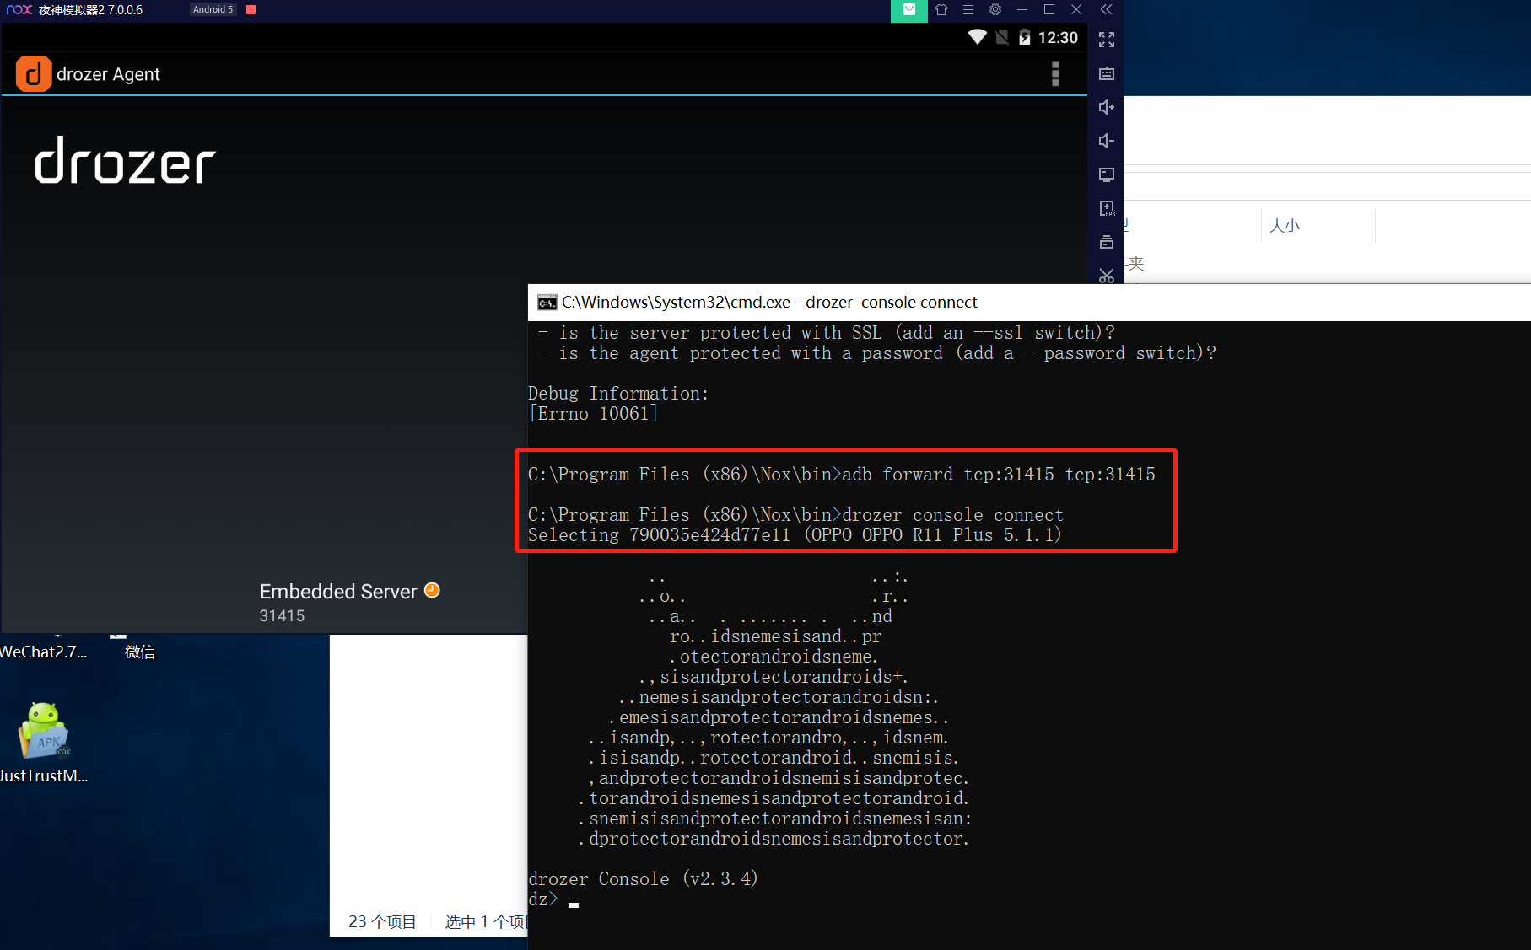Turn the emulator volume down

(1107, 141)
